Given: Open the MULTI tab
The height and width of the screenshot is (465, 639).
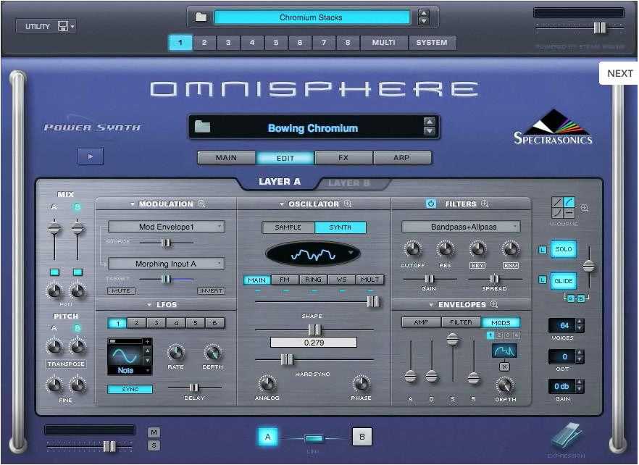Looking at the screenshot, I should (383, 43).
